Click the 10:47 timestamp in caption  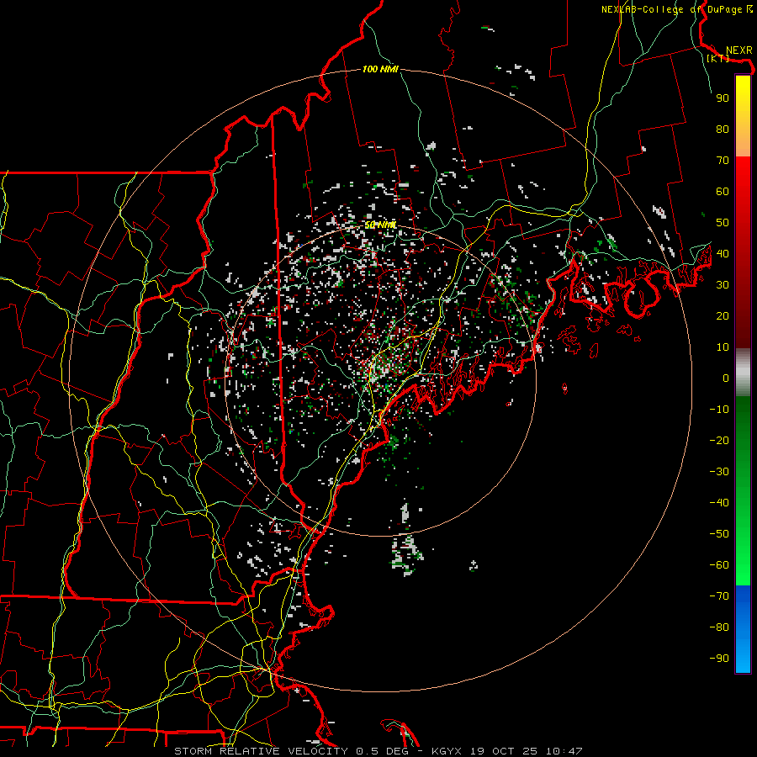point(564,751)
